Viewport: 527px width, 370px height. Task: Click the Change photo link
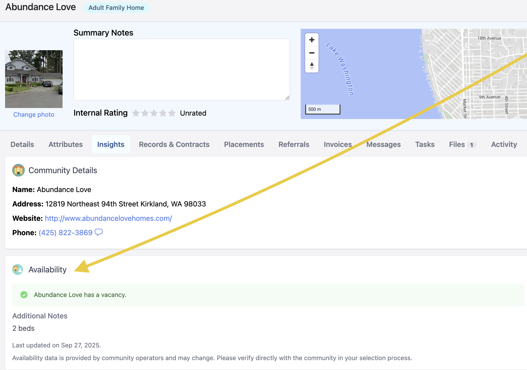[34, 114]
